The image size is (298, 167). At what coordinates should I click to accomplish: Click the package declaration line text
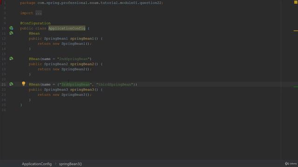(x=92, y=3)
